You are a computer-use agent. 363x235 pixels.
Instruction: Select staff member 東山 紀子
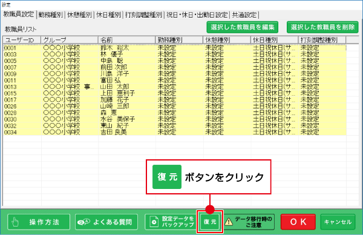click(x=175, y=126)
